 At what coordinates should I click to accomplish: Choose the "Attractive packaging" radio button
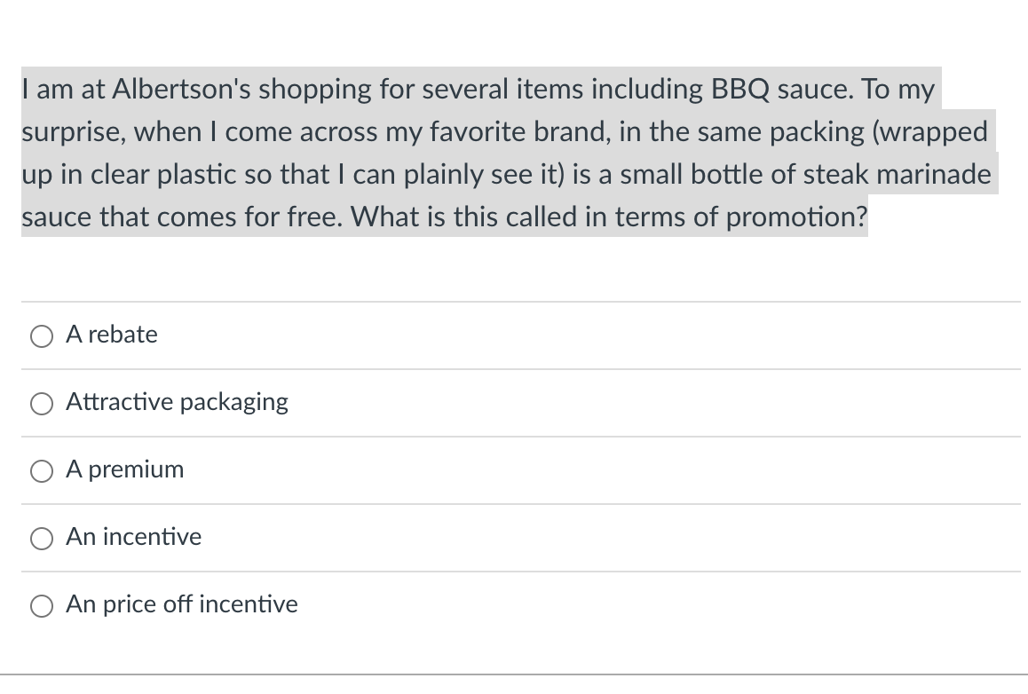tap(42, 403)
